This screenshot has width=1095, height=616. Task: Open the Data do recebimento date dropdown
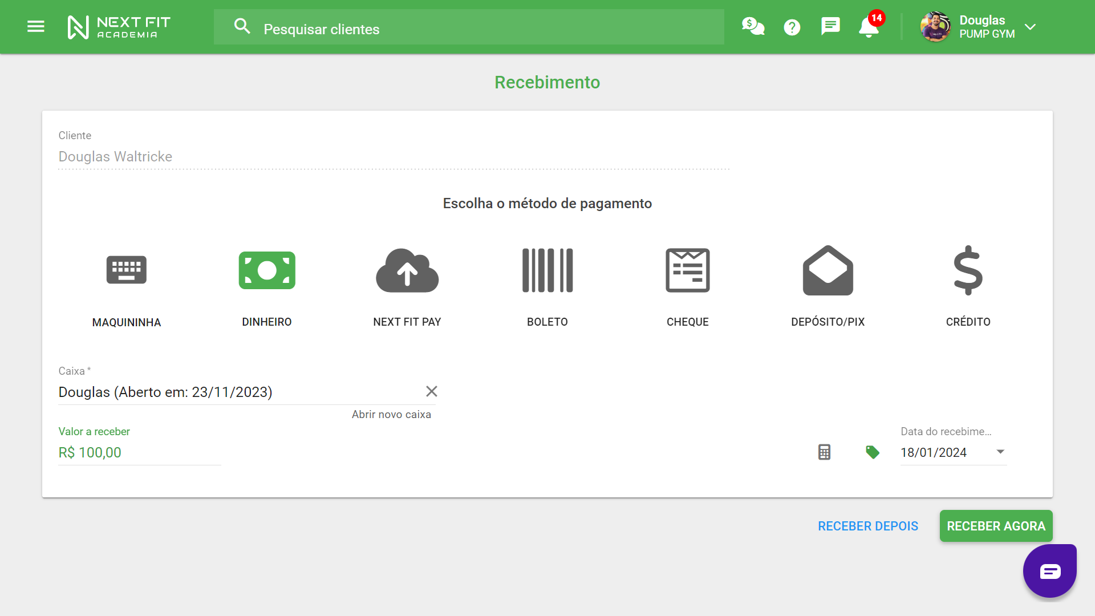[x=1000, y=452]
